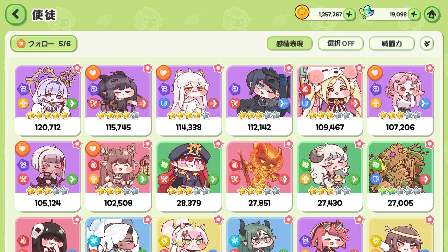
Task: Add gold coins with plus icon
Action: 349,14
